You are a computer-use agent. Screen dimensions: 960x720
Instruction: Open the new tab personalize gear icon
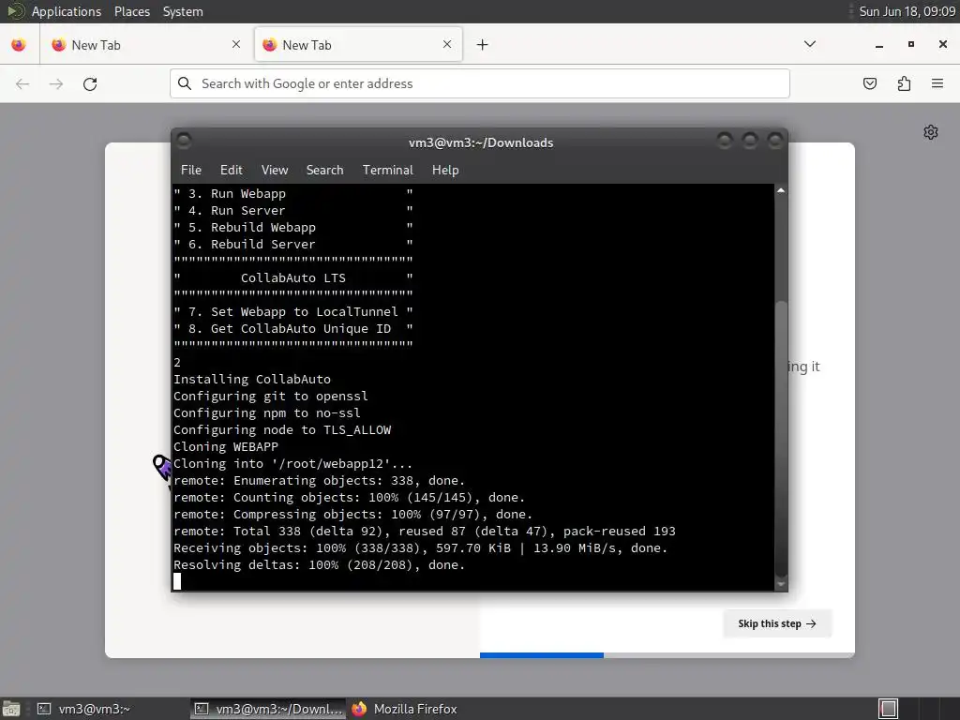tap(931, 132)
